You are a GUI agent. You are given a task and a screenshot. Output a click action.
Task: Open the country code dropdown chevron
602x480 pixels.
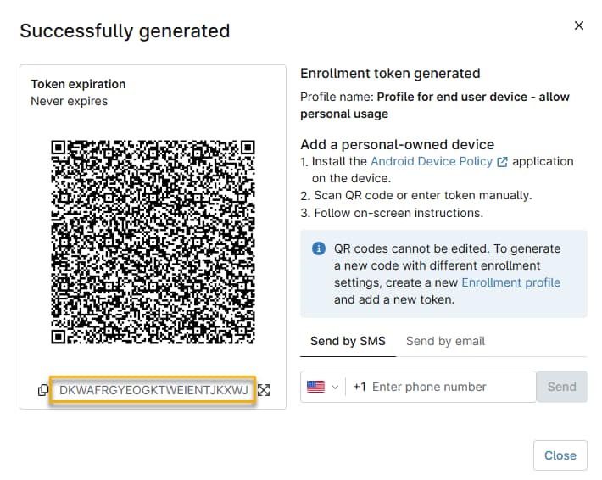335,387
